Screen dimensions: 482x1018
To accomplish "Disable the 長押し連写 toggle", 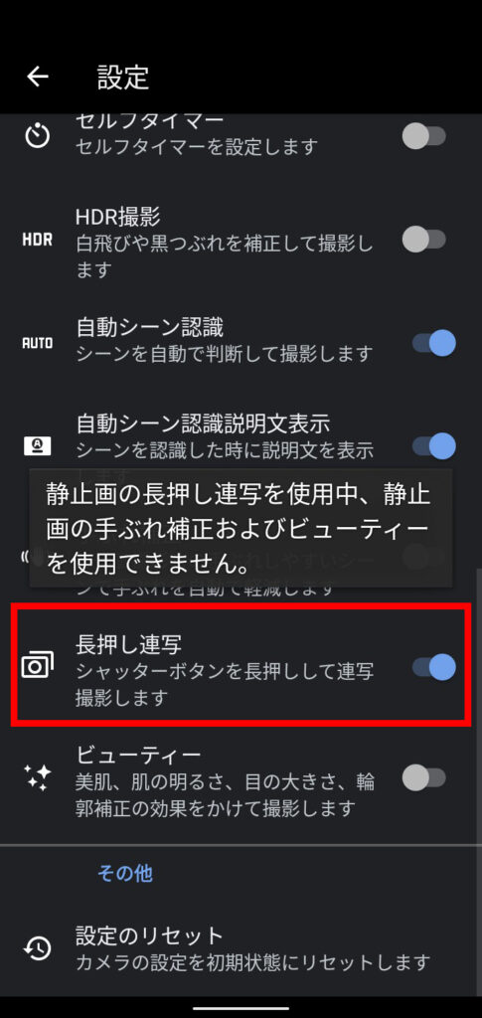I will point(434,667).
